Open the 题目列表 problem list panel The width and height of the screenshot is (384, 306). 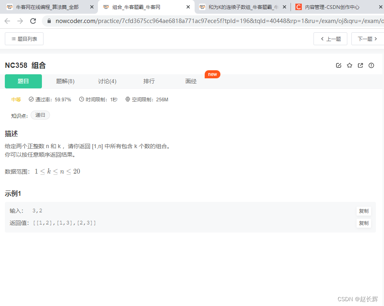(x=24, y=38)
